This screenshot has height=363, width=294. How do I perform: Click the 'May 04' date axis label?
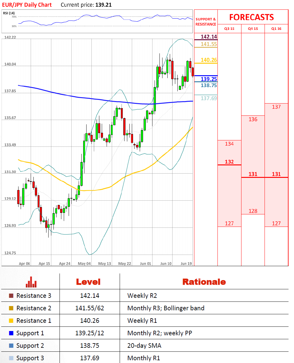tap(84, 263)
